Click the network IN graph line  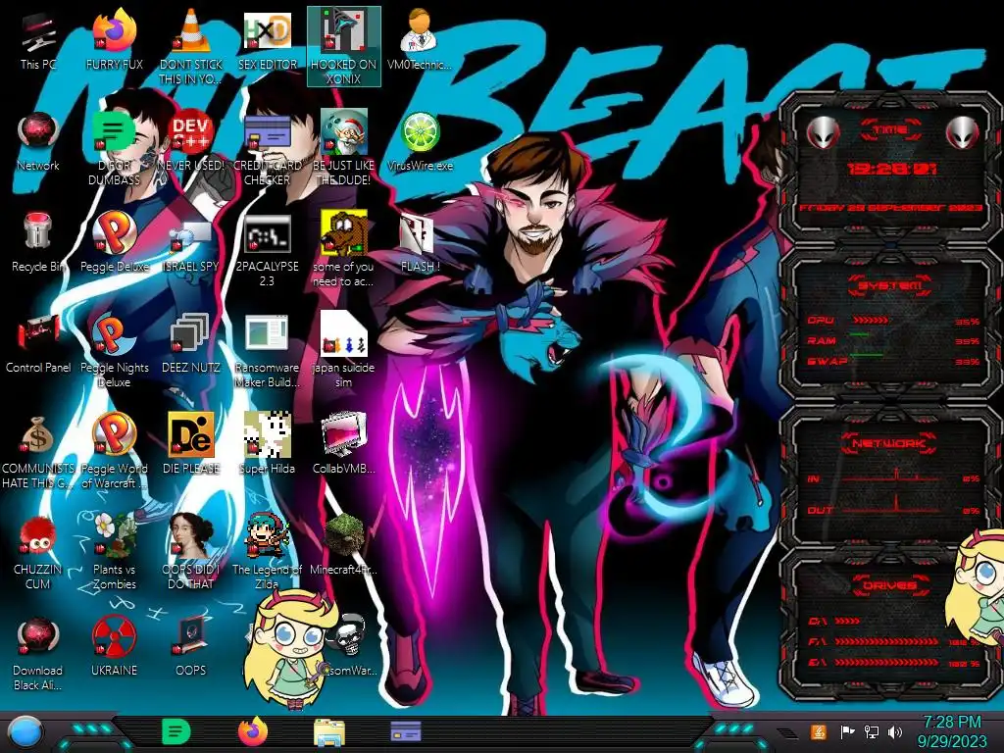coord(890,476)
